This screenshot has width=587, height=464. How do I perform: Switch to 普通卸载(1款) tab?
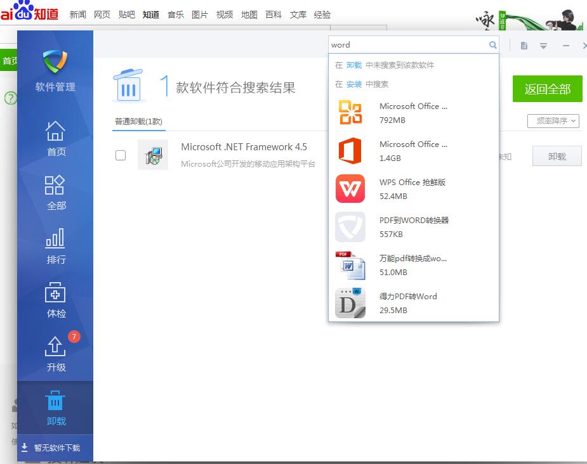[138, 122]
